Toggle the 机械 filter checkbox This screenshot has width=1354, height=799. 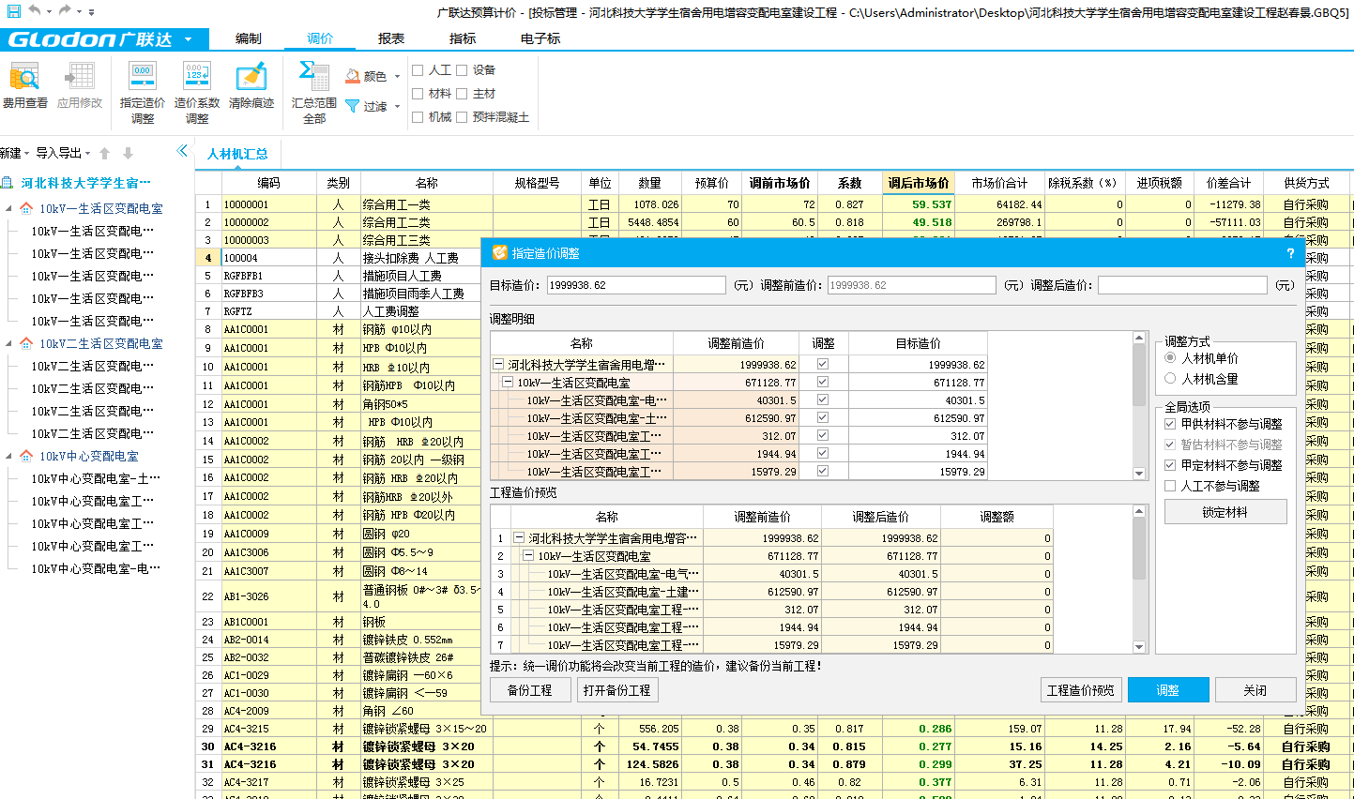pos(418,117)
